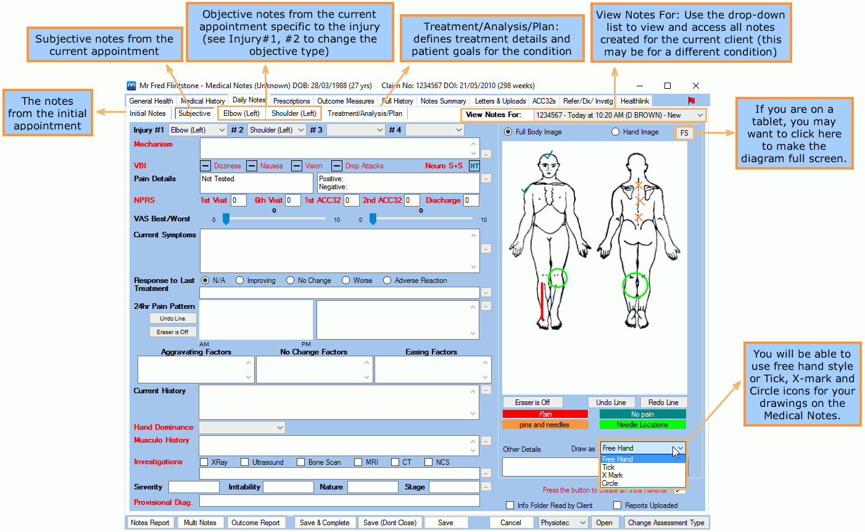Open the Injury #3 dropdown
Screen dimensions: 865x532
[x=355, y=130]
